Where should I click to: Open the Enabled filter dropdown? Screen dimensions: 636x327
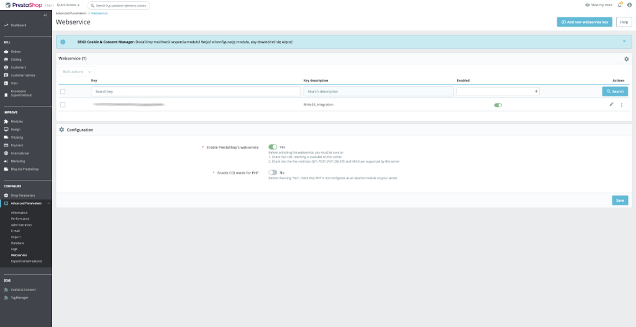(x=498, y=92)
